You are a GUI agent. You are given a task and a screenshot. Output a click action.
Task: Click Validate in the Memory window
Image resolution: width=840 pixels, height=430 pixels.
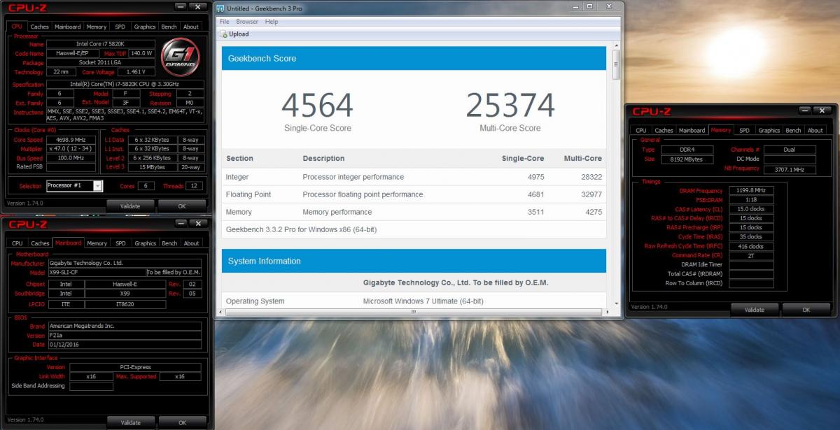(x=755, y=309)
